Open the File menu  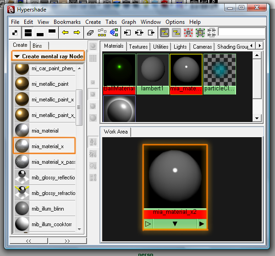click(x=15, y=22)
